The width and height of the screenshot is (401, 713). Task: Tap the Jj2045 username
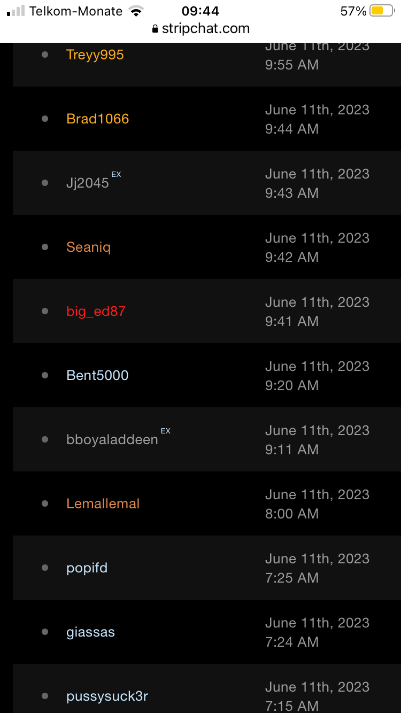click(x=87, y=183)
